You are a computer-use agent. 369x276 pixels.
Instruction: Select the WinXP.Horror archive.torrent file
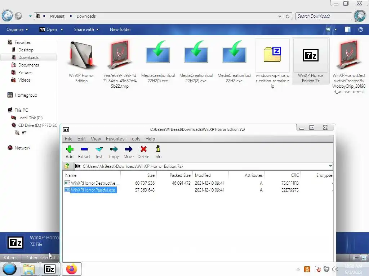tap(349, 67)
